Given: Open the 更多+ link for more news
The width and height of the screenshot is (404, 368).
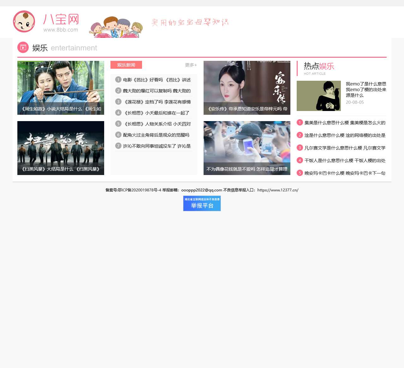Looking at the screenshot, I should [190, 65].
